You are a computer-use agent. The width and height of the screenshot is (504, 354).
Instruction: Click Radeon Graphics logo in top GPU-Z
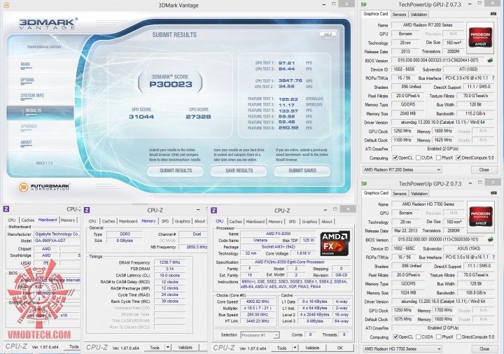[x=480, y=38]
